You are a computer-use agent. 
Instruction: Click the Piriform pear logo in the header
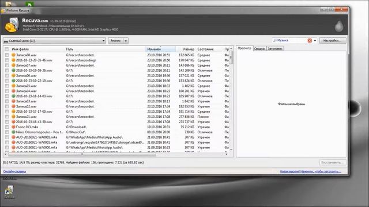click(339, 26)
